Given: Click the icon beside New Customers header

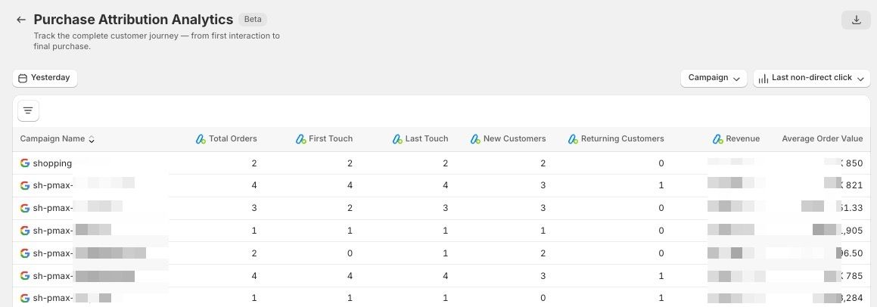Looking at the screenshot, I should point(475,138).
